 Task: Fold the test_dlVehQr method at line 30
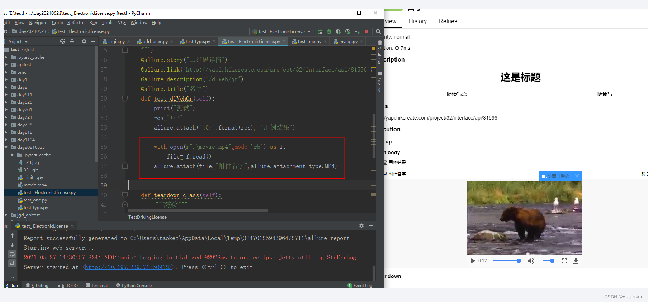[125, 98]
